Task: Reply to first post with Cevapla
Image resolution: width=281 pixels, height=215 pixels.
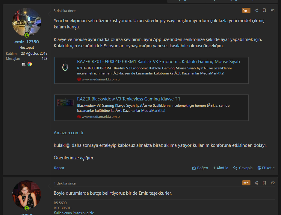Action: point(243,168)
